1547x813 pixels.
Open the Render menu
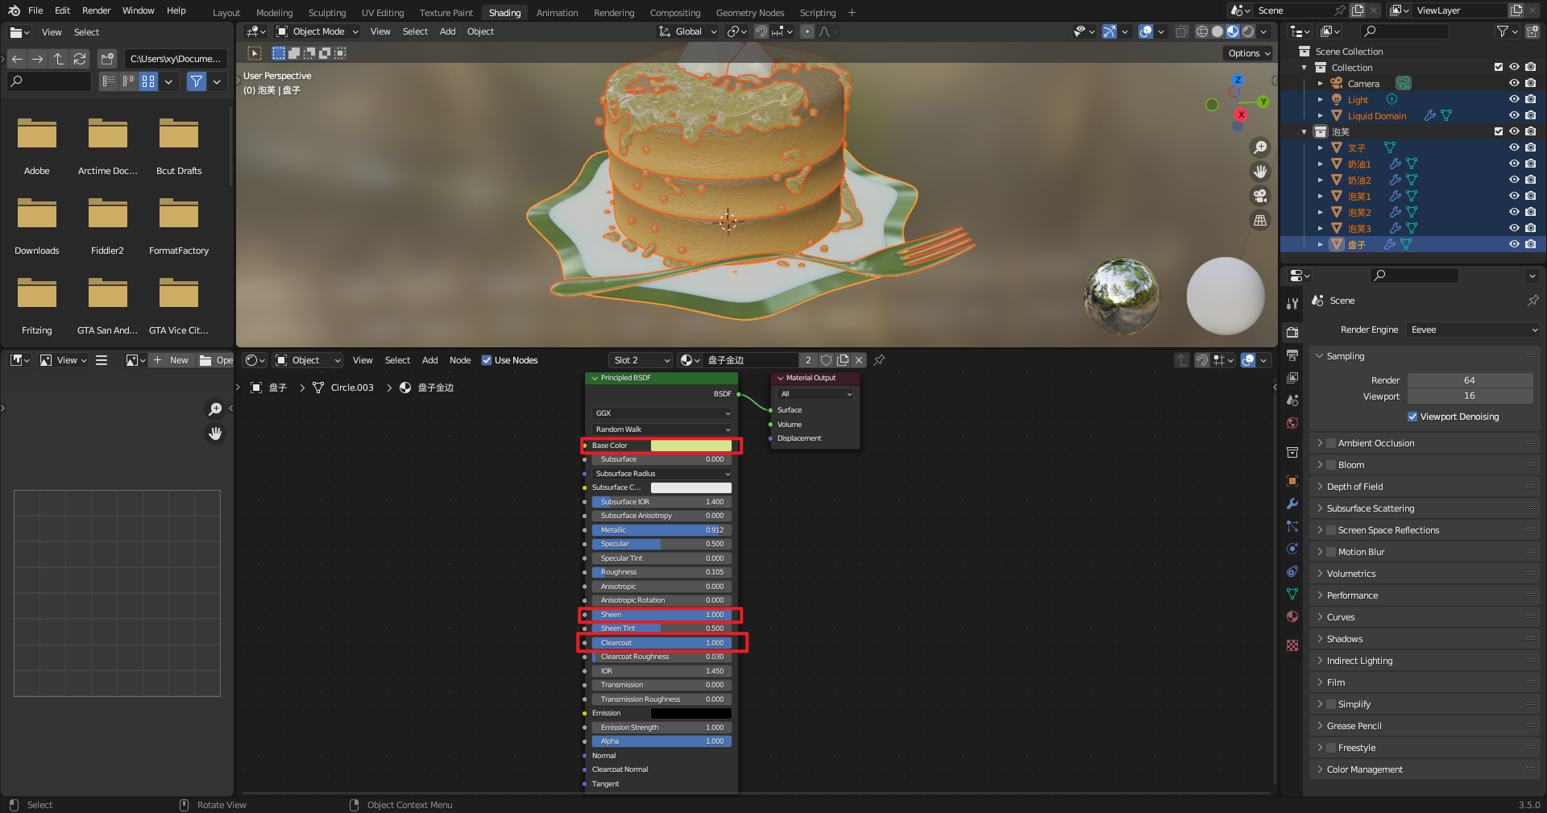[96, 10]
